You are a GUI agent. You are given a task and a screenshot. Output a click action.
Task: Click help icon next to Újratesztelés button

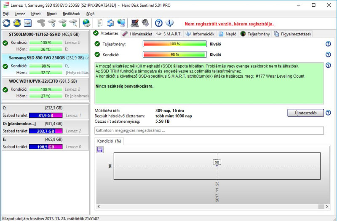click(328, 113)
